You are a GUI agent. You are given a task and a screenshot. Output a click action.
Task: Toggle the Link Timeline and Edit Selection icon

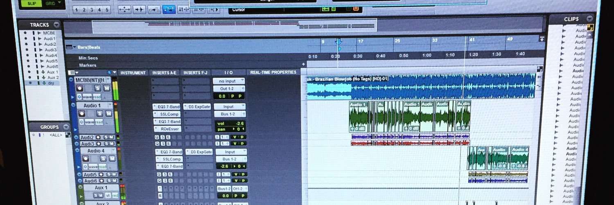[x=154, y=9]
